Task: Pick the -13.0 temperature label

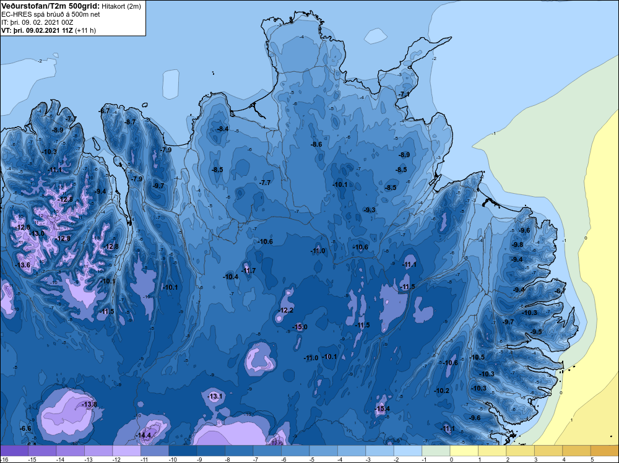Action: 37,233
